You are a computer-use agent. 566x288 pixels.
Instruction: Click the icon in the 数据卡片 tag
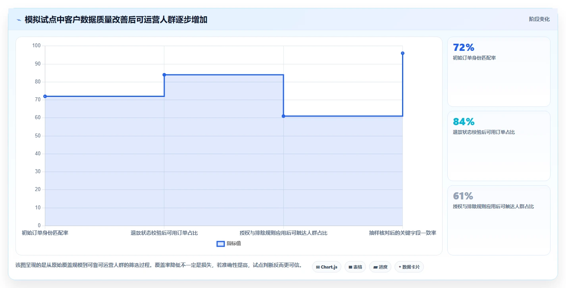[400, 267]
